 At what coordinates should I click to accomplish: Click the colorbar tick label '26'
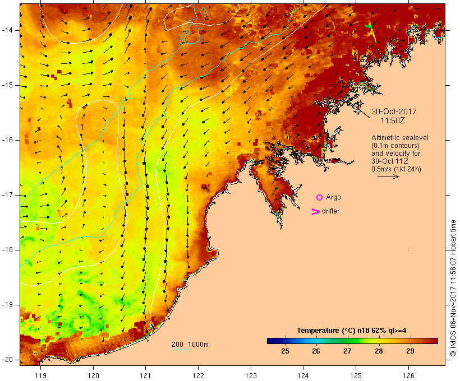click(x=316, y=351)
